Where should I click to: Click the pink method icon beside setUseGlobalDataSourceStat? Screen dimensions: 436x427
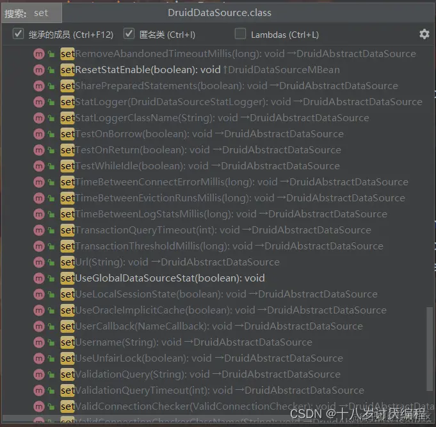click(39, 278)
